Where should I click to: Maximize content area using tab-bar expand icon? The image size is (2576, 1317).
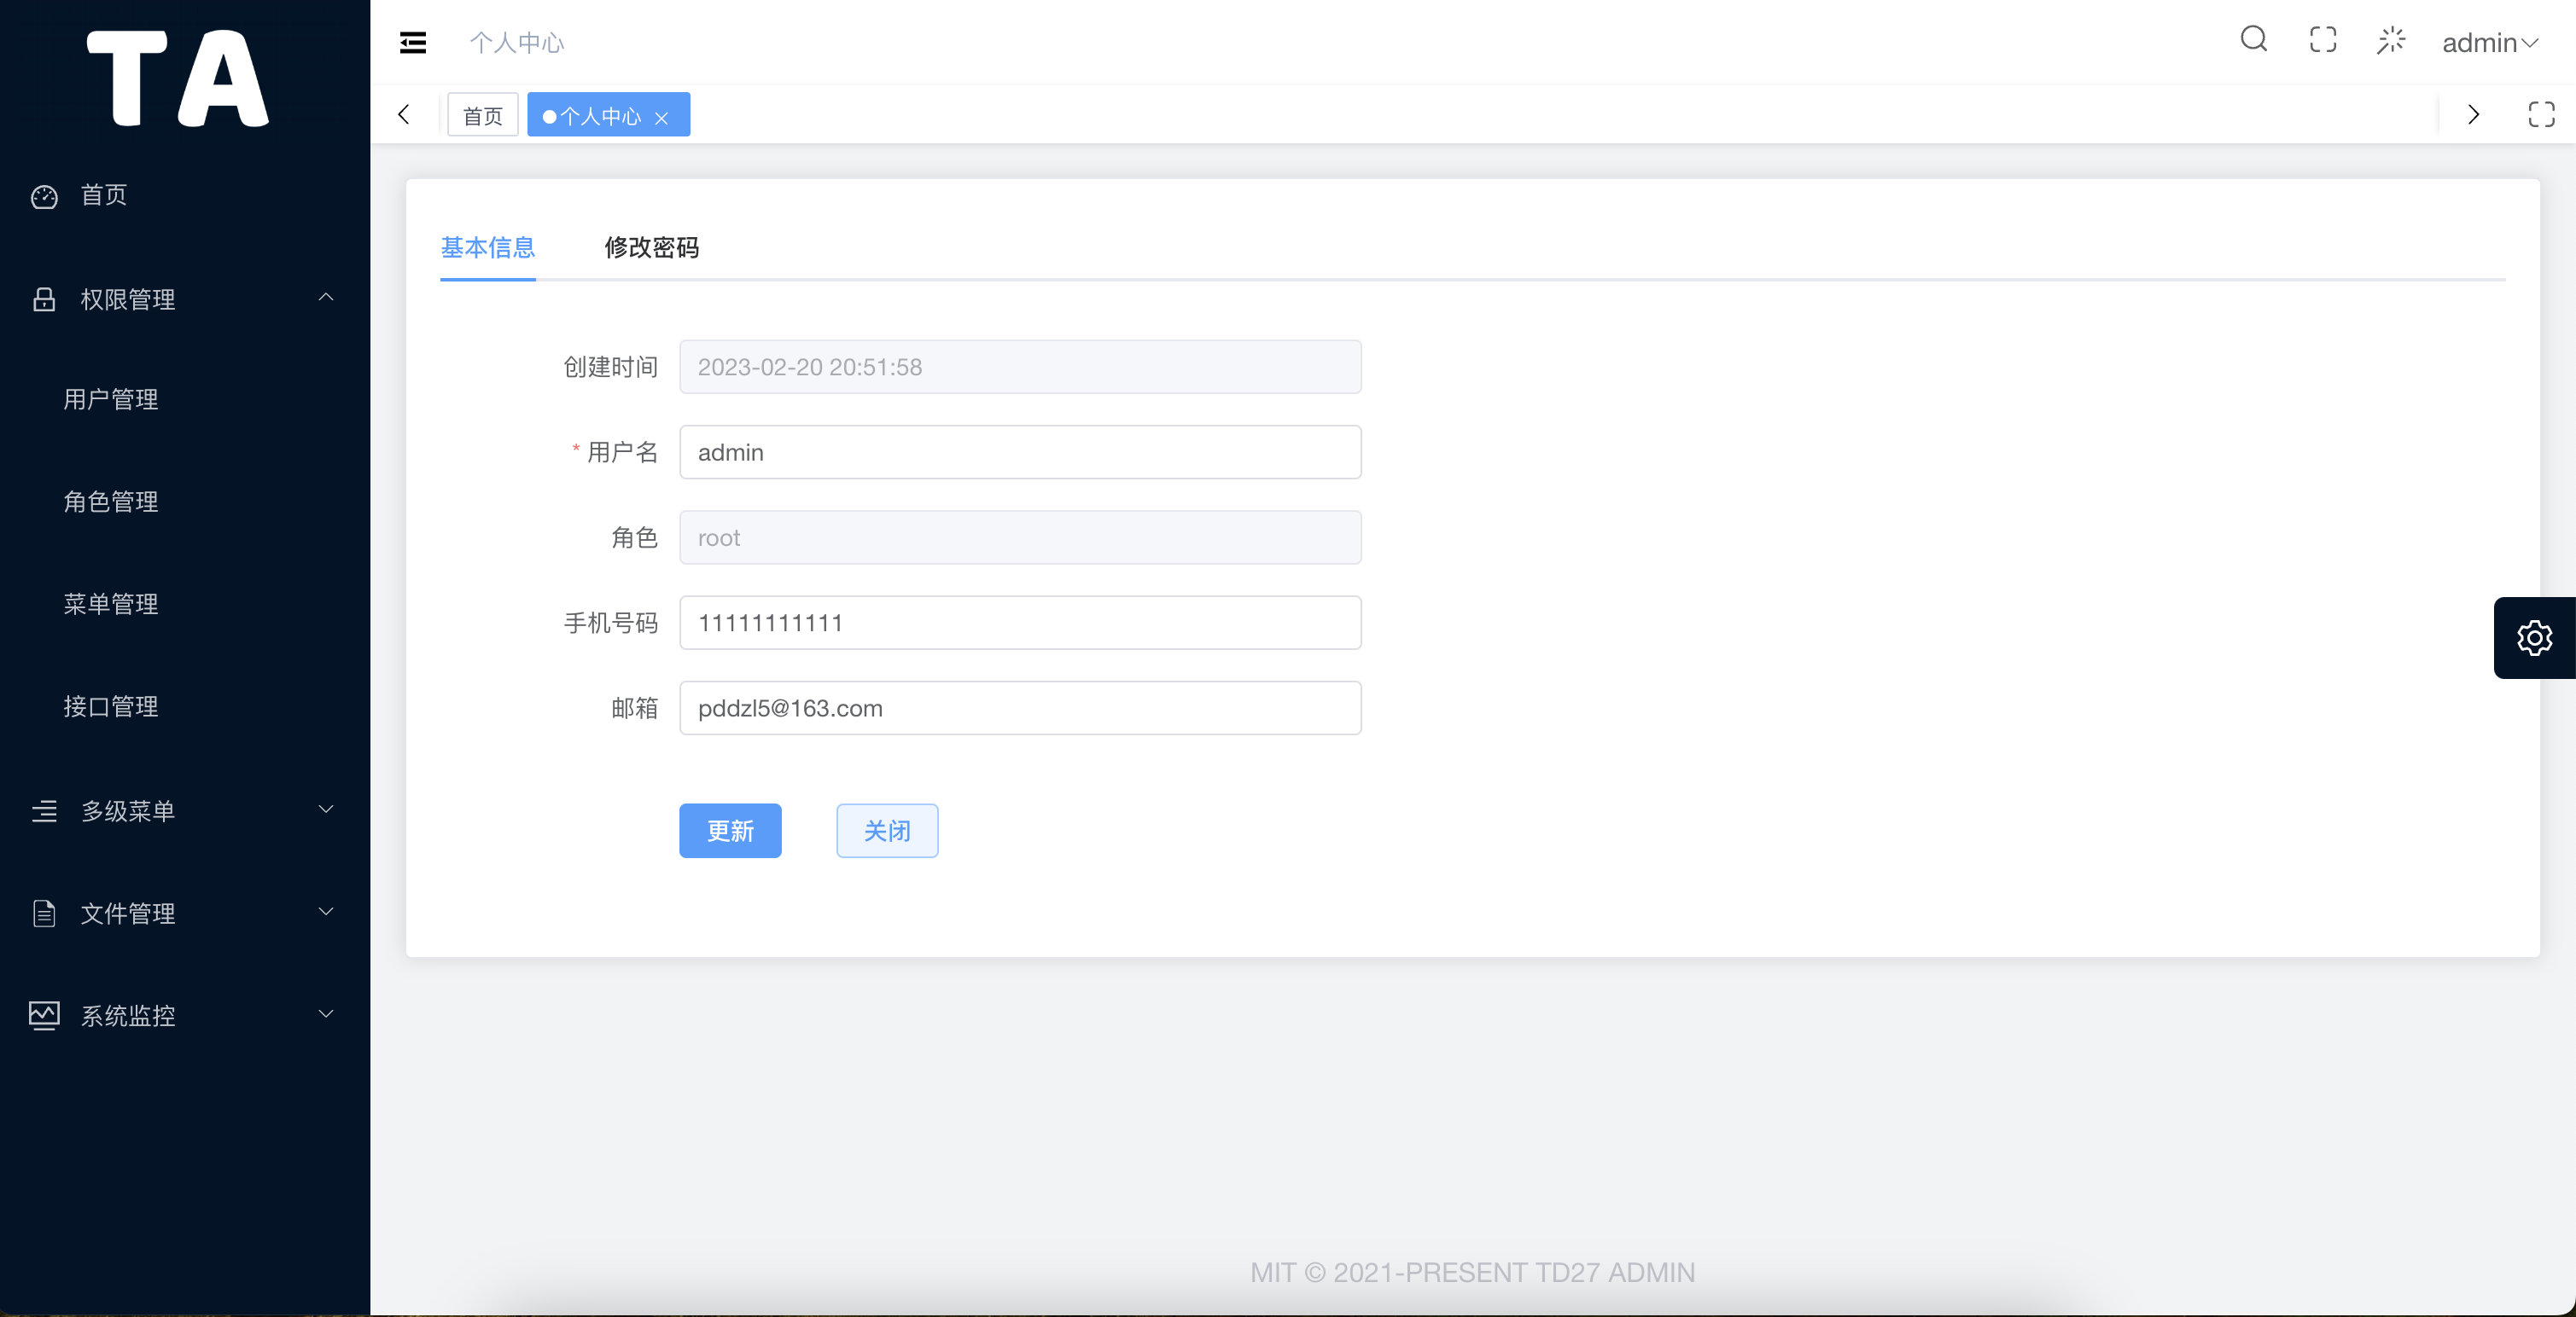click(2541, 115)
